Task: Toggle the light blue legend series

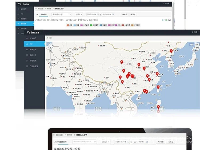Action: click(x=76, y=25)
